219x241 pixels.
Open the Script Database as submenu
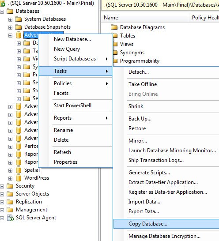[x=76, y=59]
